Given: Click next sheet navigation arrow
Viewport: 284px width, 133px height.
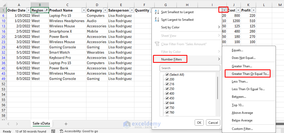Looking at the screenshot, I should pyautogui.click(x=17, y=124).
